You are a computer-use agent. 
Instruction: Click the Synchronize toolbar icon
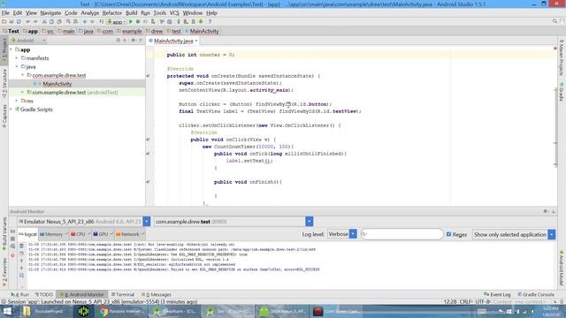pos(19,21)
